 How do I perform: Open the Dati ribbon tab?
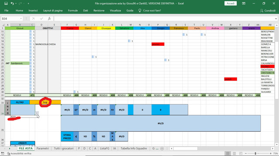(x=85, y=10)
